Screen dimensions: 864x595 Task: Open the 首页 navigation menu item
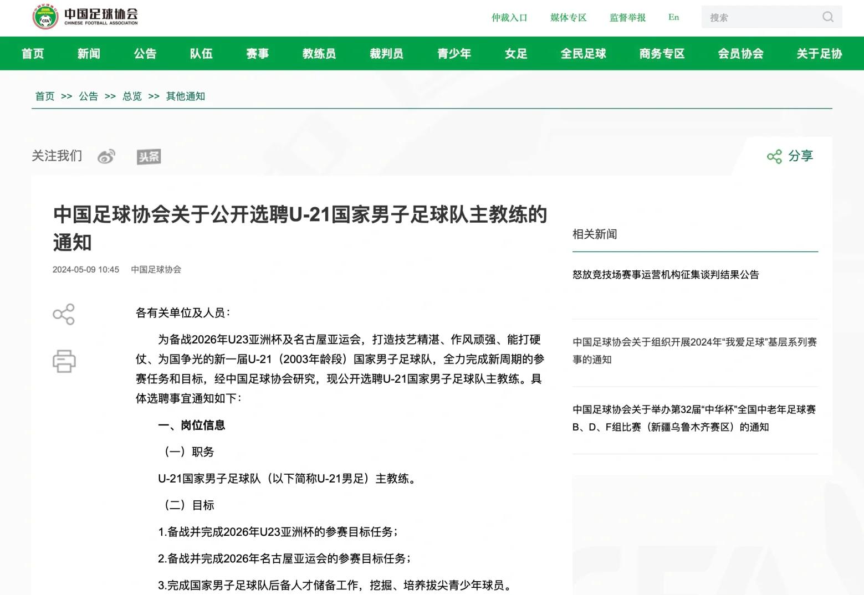(x=33, y=54)
